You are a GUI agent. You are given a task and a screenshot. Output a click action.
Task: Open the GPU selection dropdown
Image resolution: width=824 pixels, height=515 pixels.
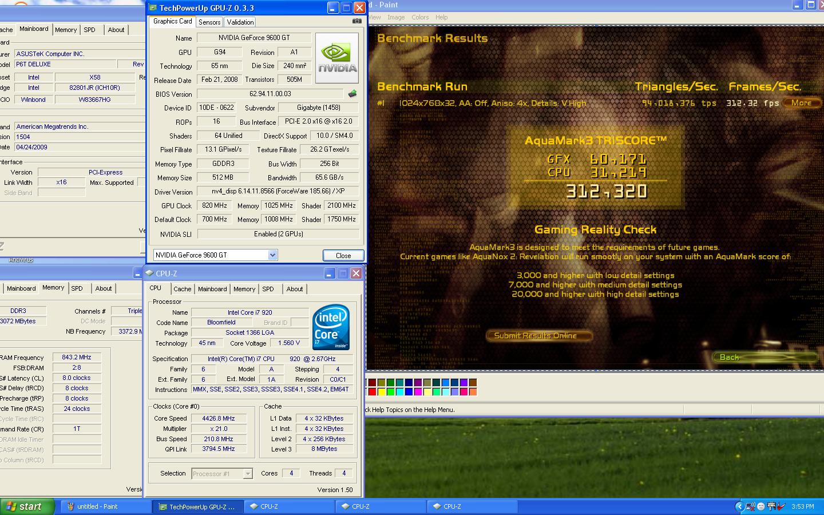coord(272,255)
